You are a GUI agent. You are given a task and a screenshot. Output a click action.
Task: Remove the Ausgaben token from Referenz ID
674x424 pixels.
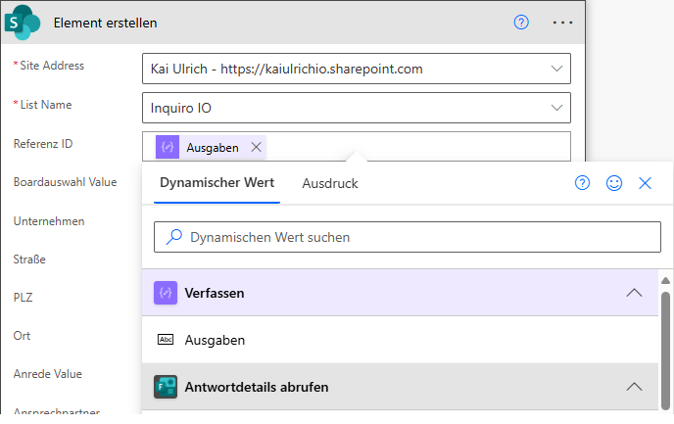click(x=257, y=147)
